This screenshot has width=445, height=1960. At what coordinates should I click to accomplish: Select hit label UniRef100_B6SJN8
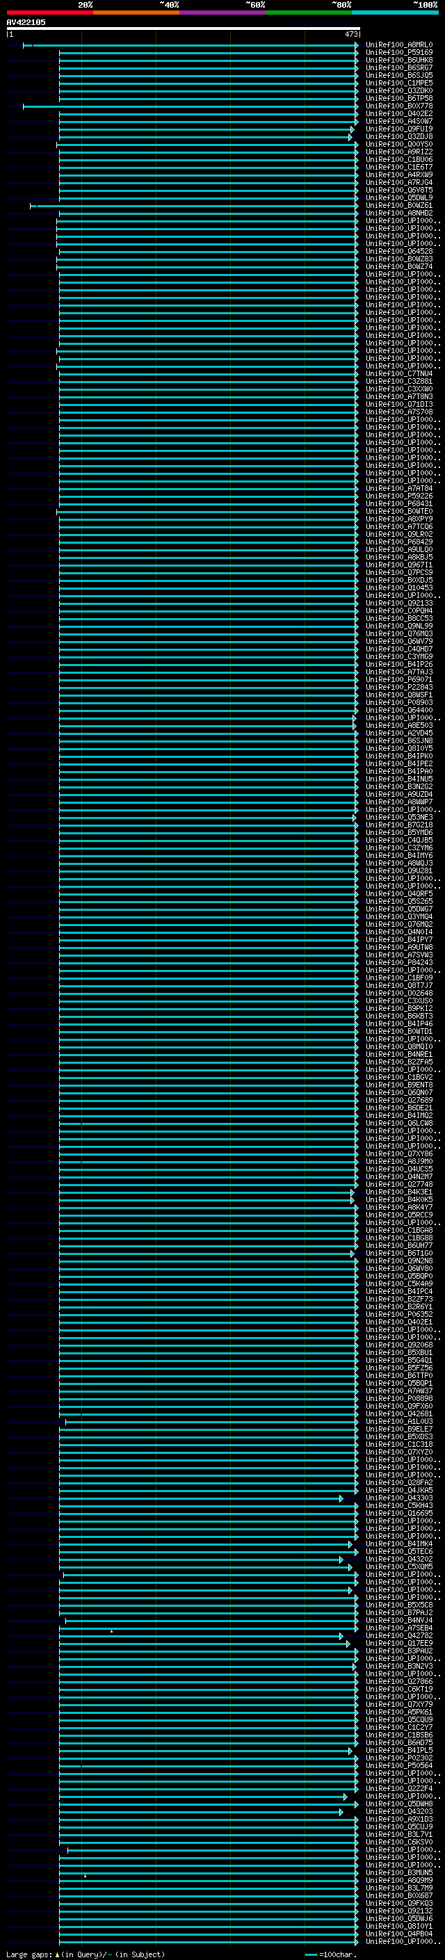(398, 740)
